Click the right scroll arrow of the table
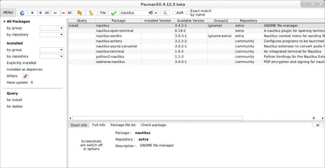 (323, 118)
